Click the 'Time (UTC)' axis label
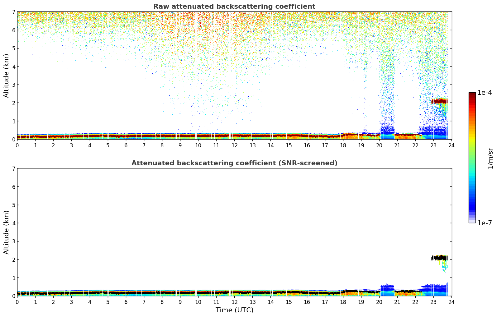This screenshot has width=497, height=317. tap(234, 310)
